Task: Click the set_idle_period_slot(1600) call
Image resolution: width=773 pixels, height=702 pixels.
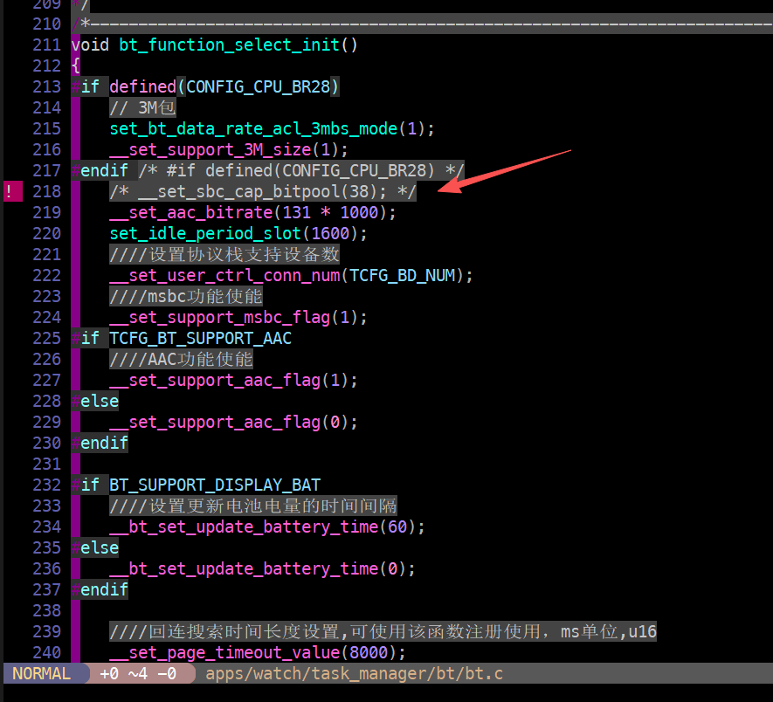Action: [x=238, y=233]
